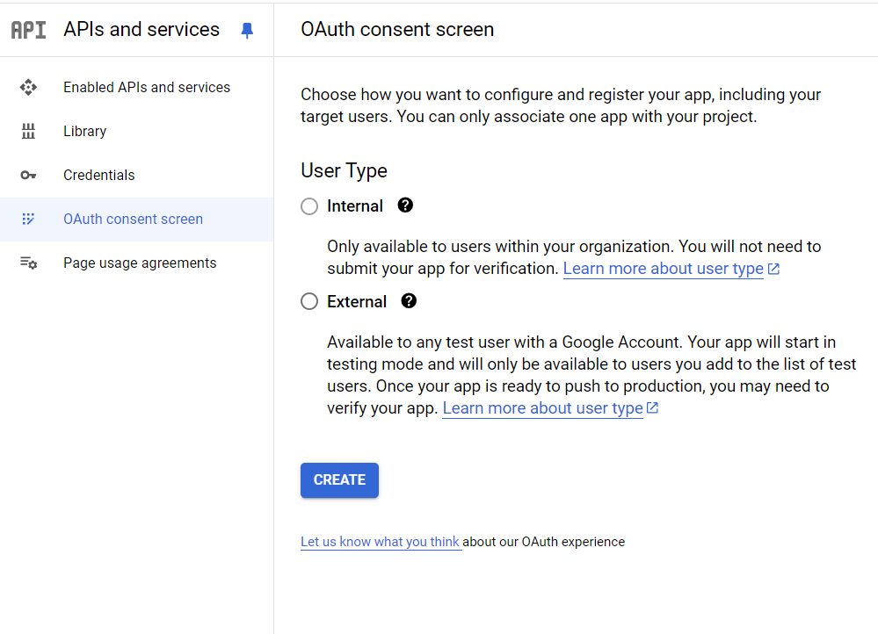
Task: Open Enabled APIs and services menu item
Action: tap(136, 87)
